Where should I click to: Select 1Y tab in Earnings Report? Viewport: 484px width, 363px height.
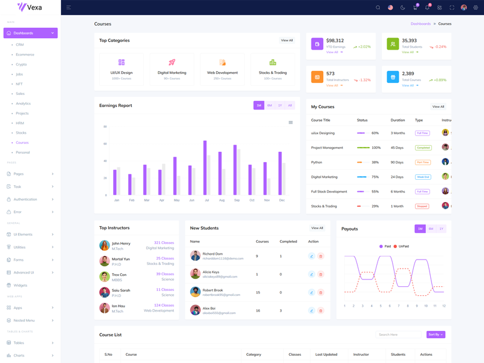(x=280, y=105)
